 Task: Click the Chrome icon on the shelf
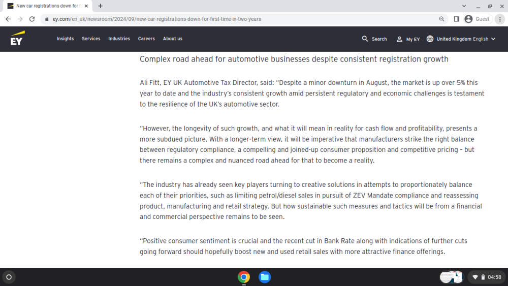coord(244,277)
